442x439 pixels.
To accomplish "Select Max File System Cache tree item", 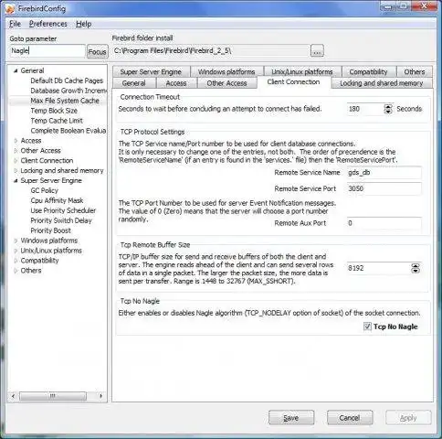I will (x=65, y=101).
